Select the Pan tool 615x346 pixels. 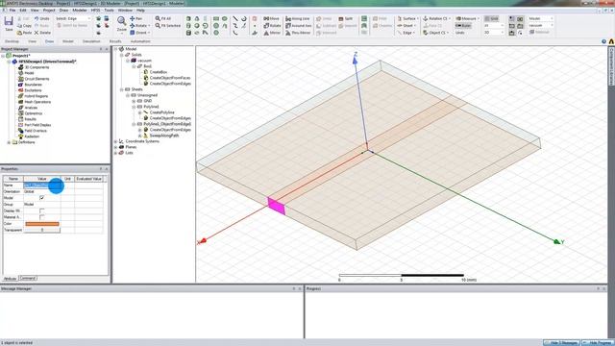136,18
